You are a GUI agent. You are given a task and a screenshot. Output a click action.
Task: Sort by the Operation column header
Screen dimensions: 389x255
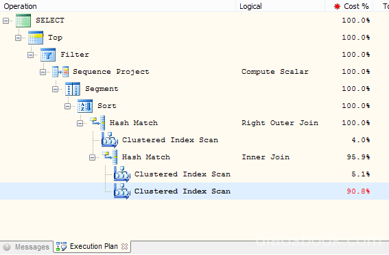117,6
